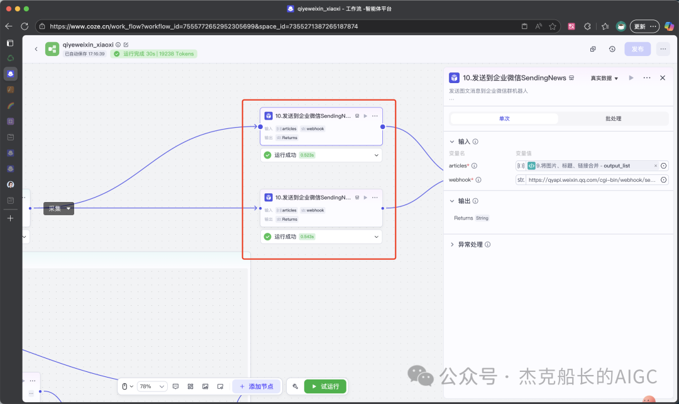The width and height of the screenshot is (679, 404).
Task: Open the 78% zoom level dropdown
Action: tap(152, 386)
